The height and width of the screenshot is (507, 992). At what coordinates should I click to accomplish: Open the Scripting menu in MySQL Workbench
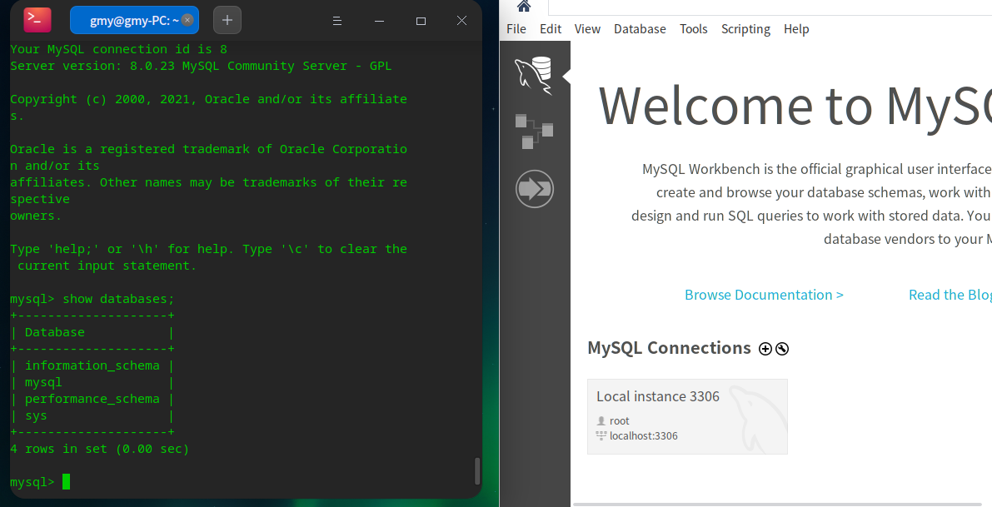point(745,29)
